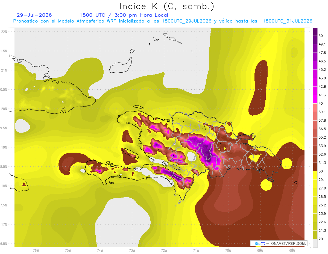The image size is (328, 254).
Task: Click the colorbar value "49.1"
Action: point(322,44)
